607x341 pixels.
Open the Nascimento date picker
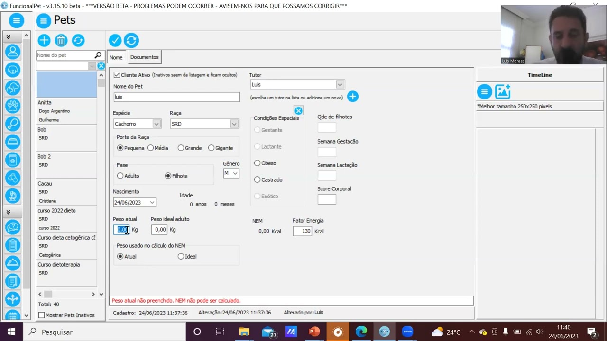(x=152, y=202)
